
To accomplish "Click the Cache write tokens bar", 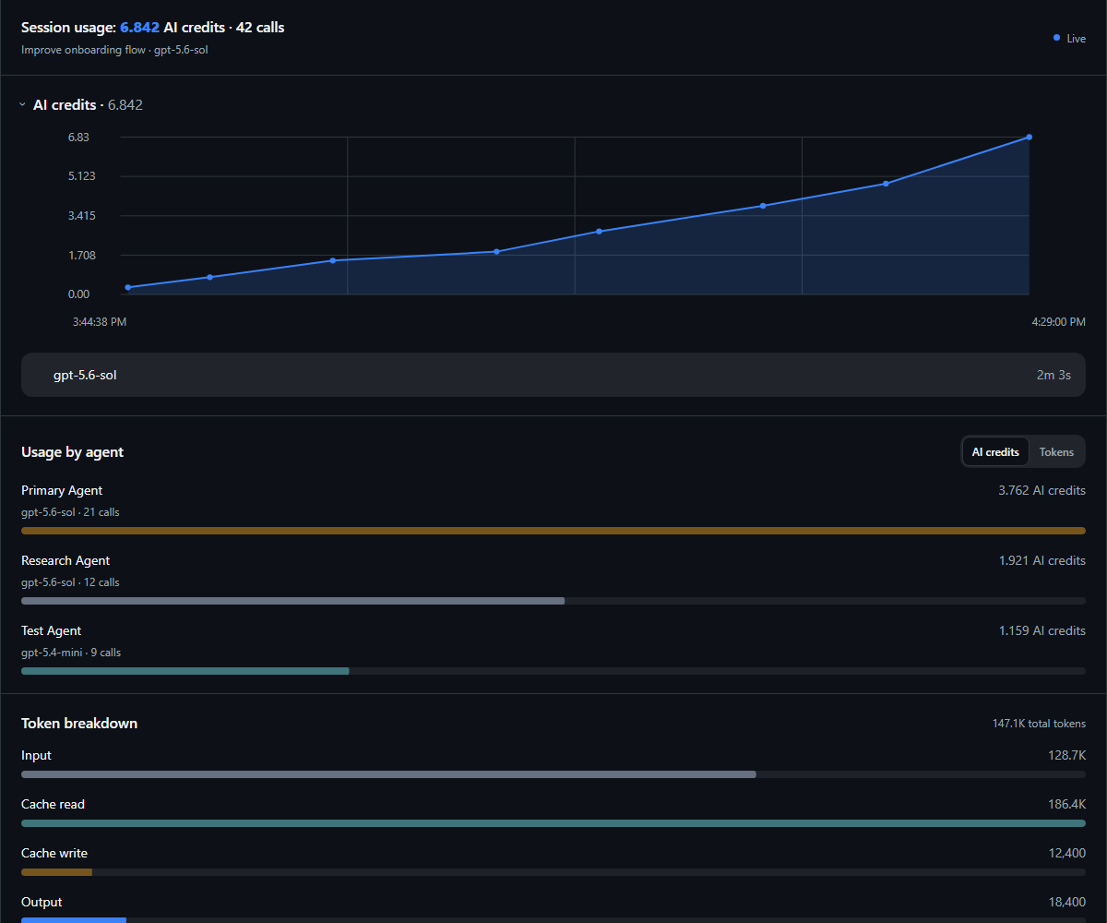I will [553, 872].
